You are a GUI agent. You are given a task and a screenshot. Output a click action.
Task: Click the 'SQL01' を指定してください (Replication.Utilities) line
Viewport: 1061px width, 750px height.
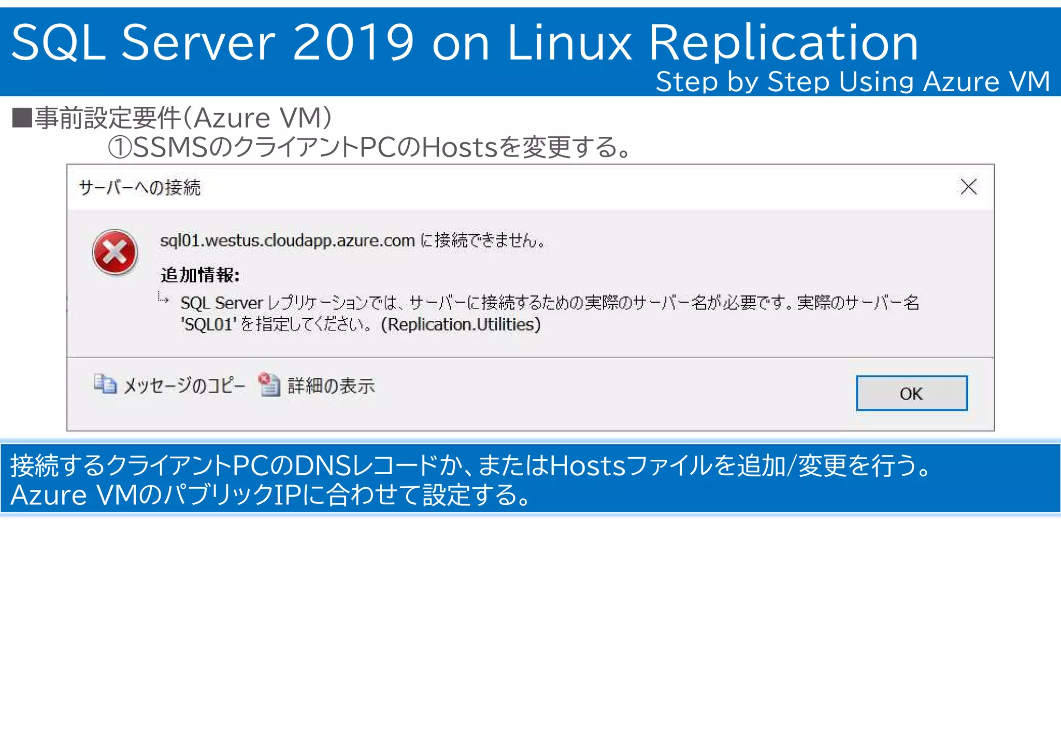361,324
